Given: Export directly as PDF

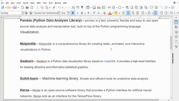Looking at the screenshot, I should tap(22, 8).
